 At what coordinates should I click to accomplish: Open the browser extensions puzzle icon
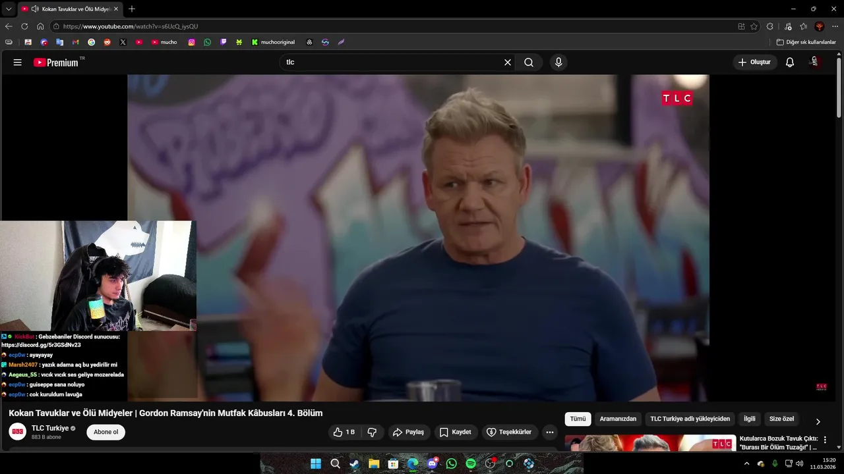point(770,26)
